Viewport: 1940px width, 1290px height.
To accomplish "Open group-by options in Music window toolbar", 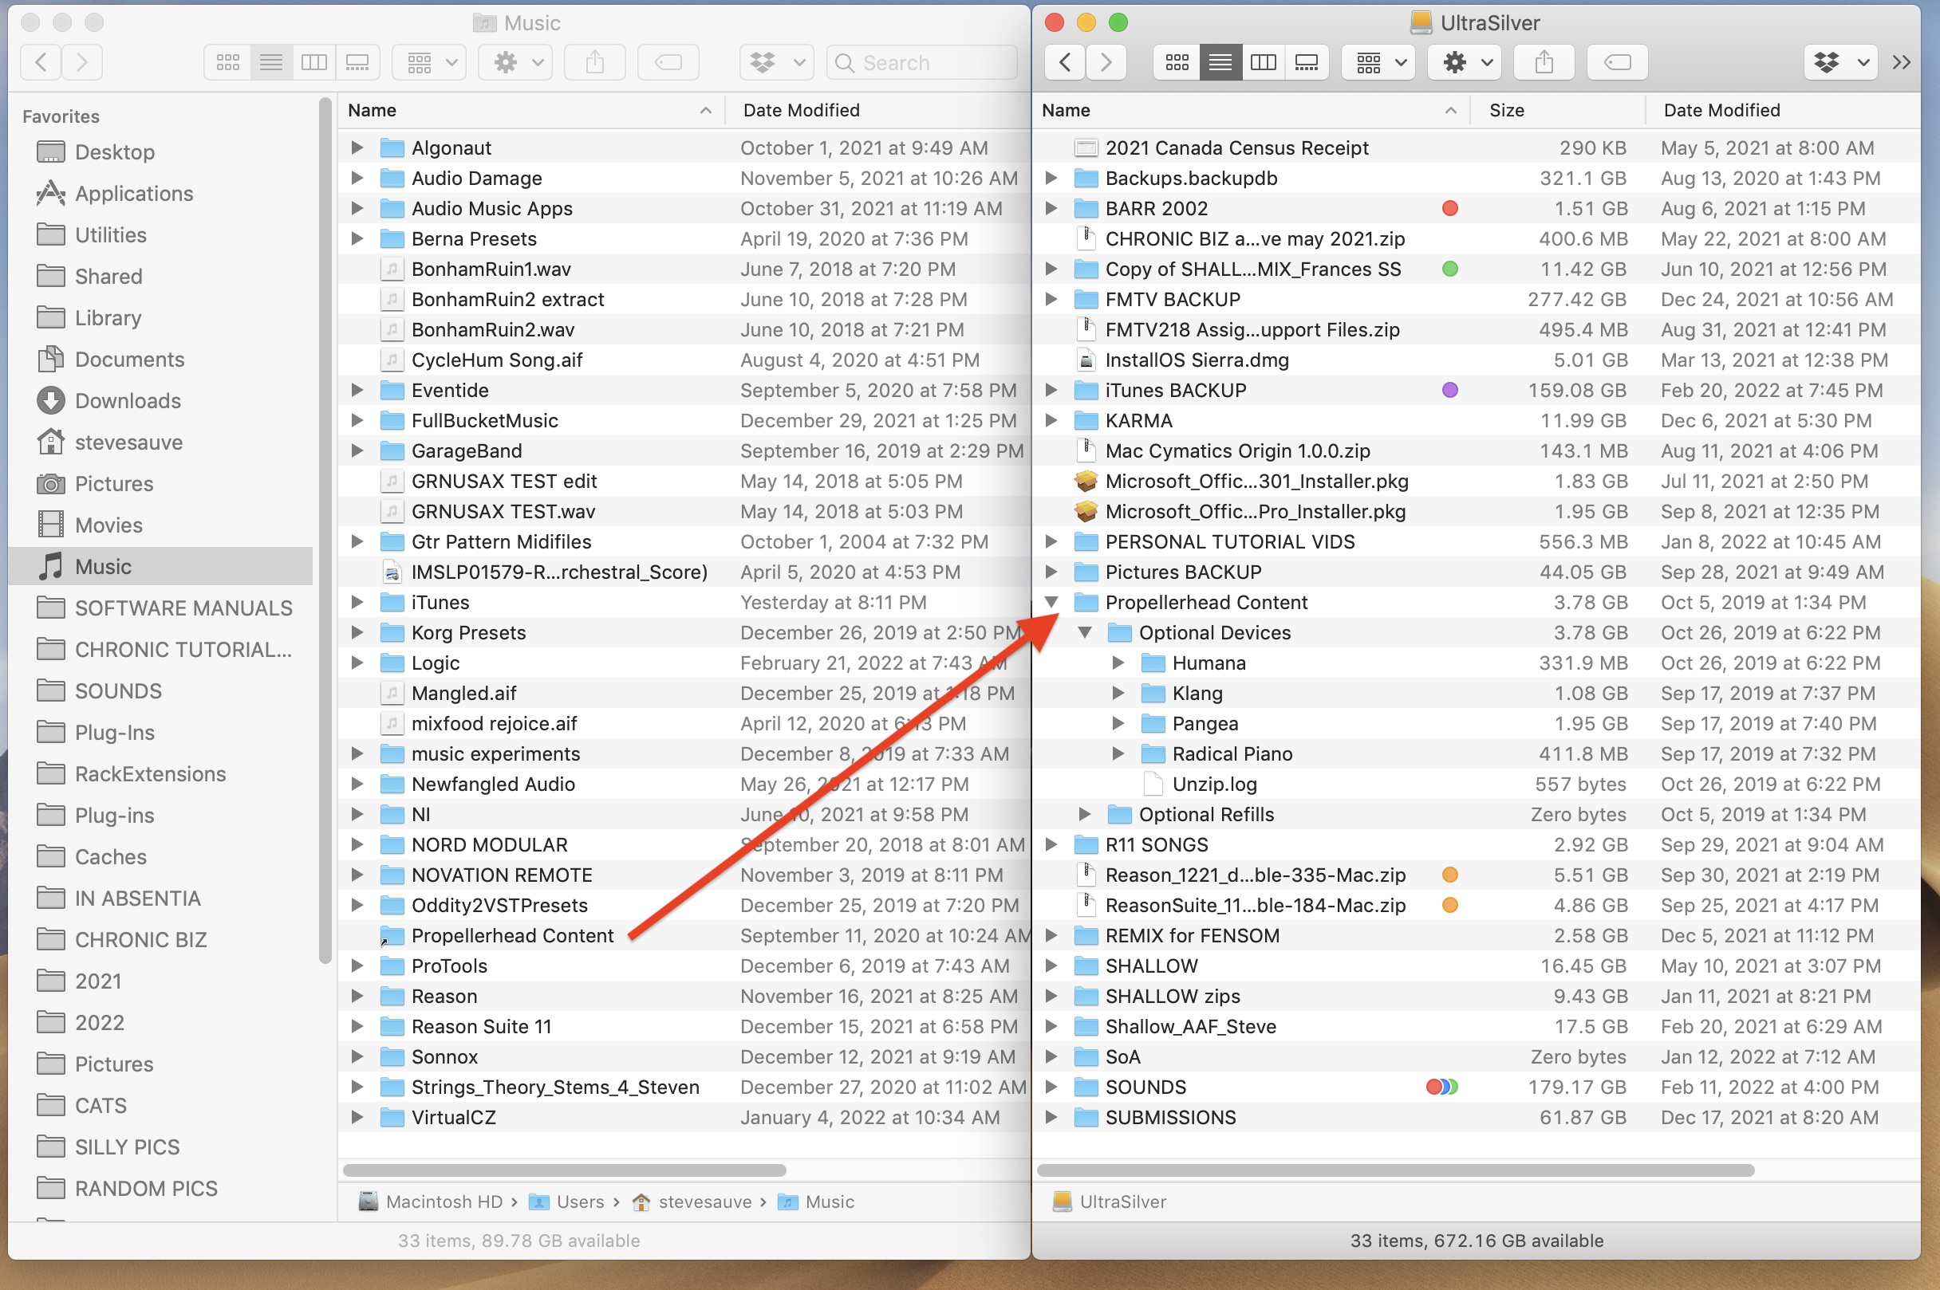I will point(430,62).
